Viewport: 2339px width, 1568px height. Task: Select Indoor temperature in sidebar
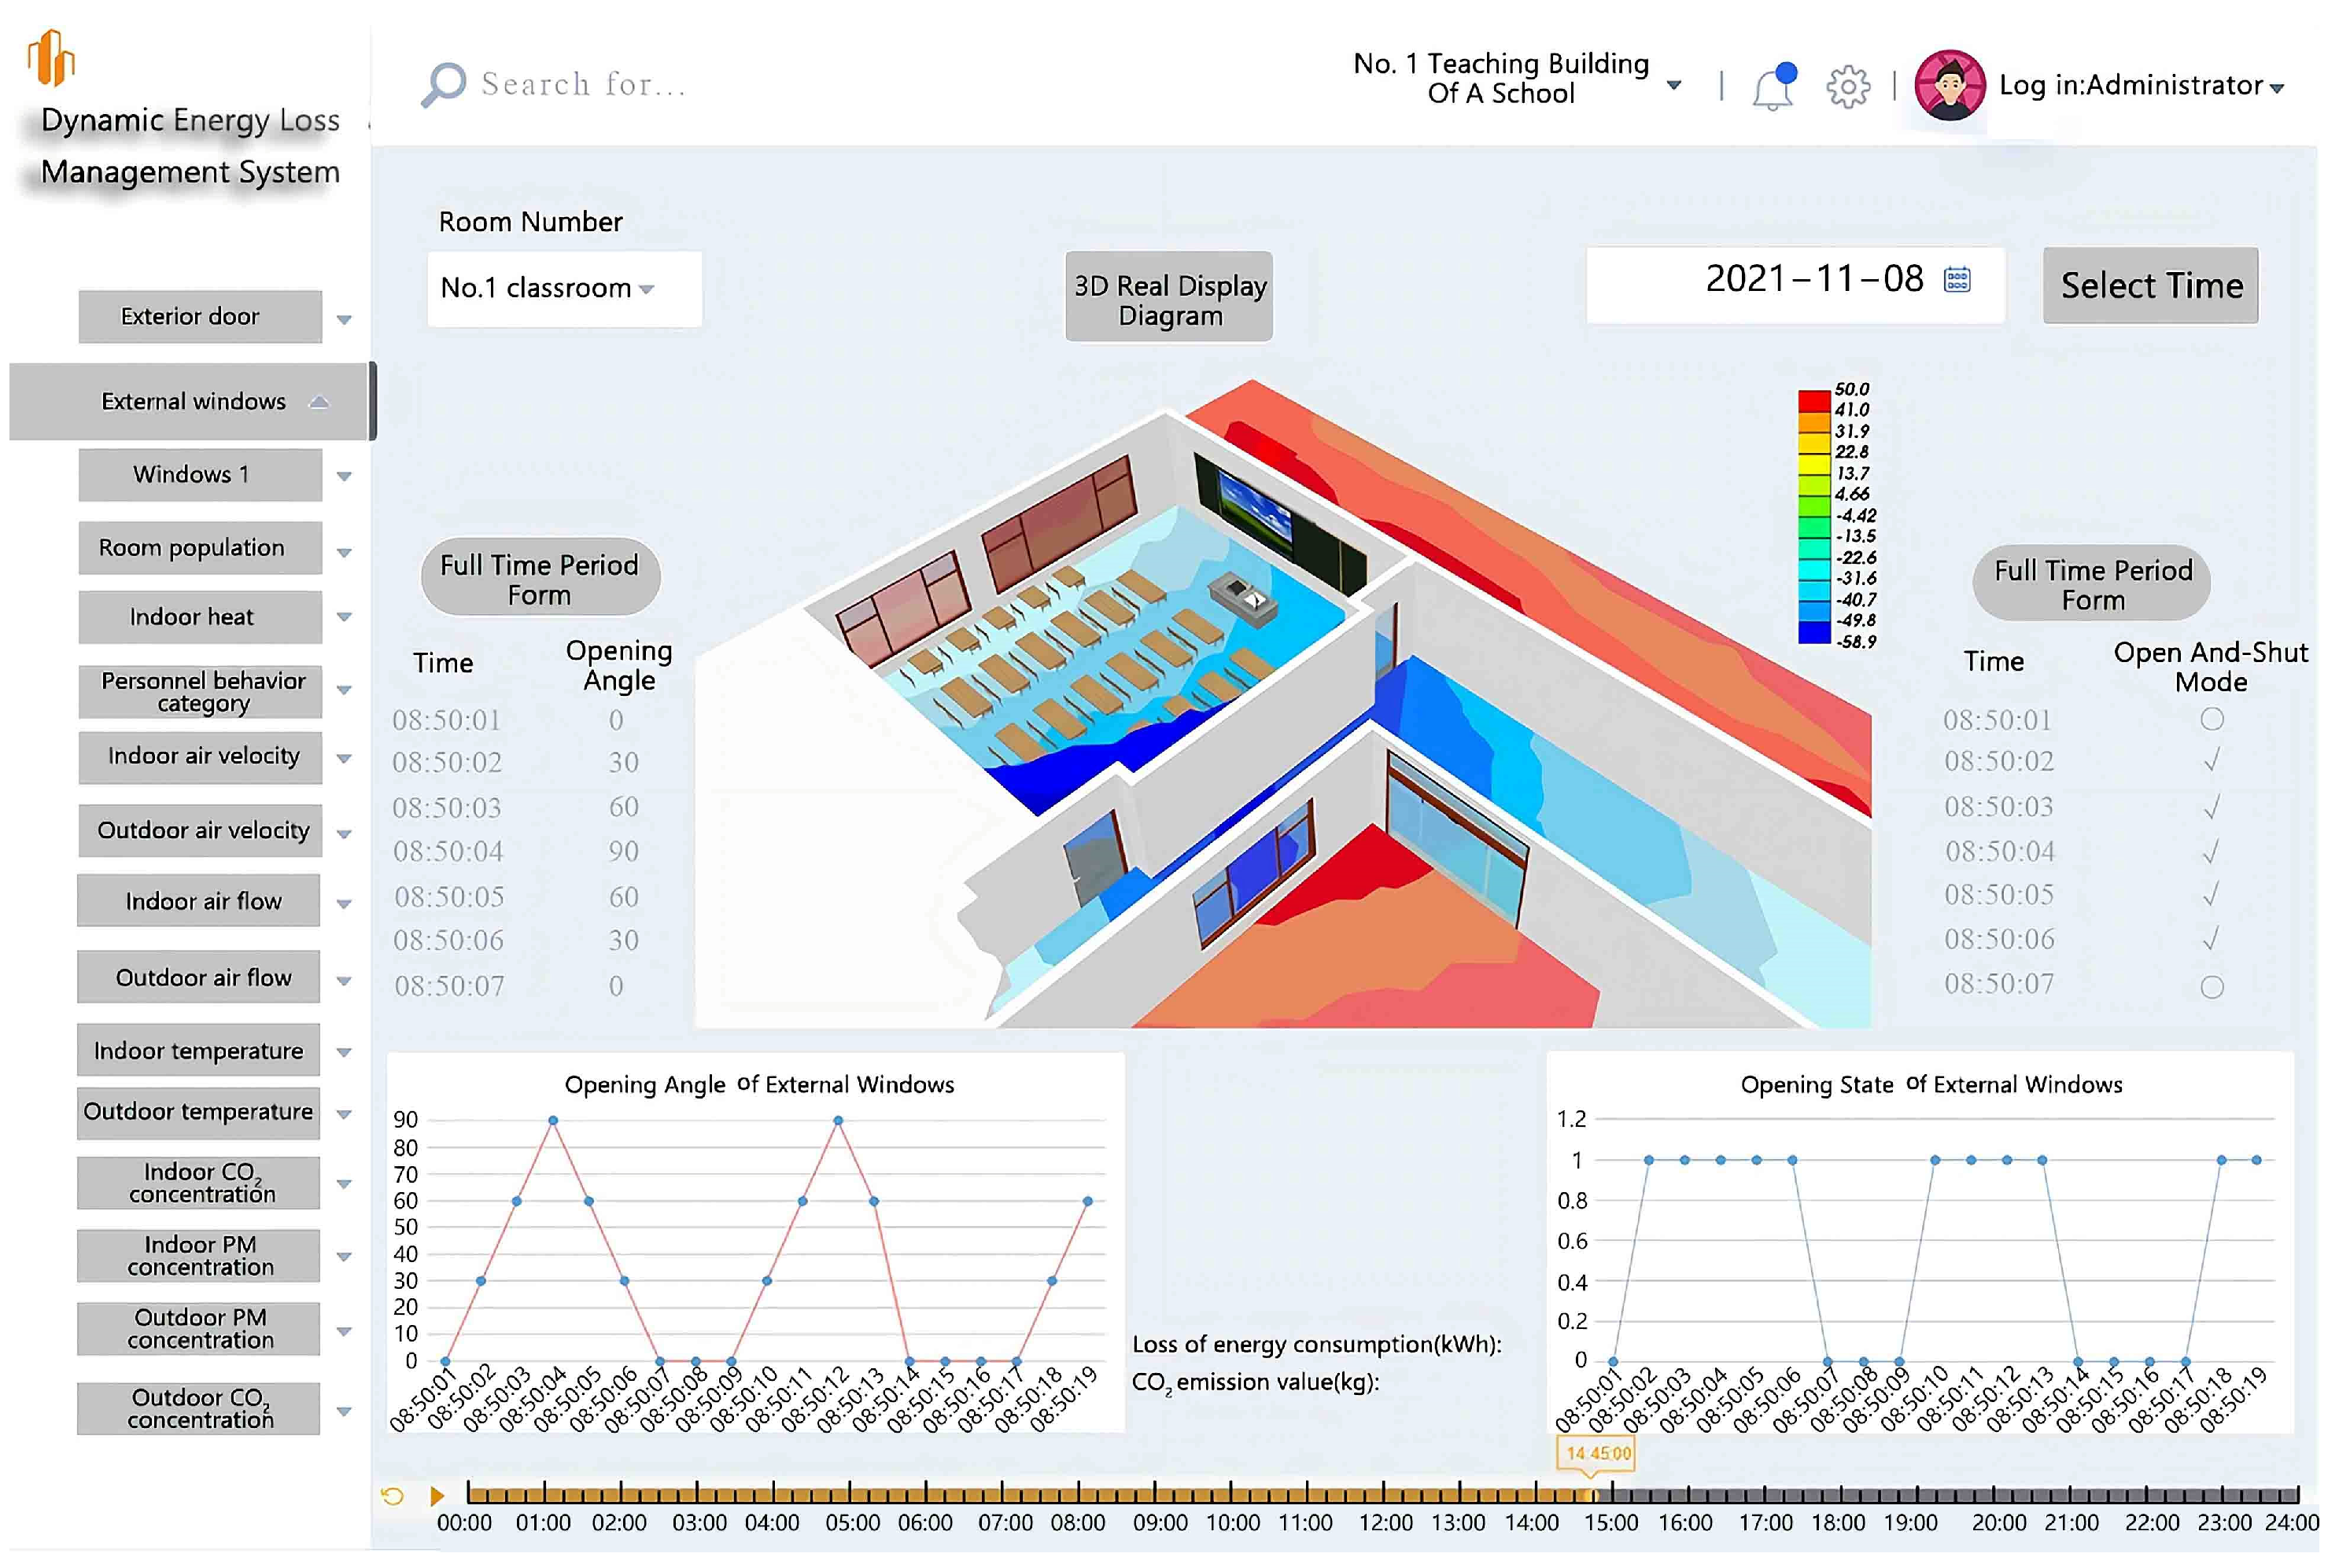tap(198, 1051)
